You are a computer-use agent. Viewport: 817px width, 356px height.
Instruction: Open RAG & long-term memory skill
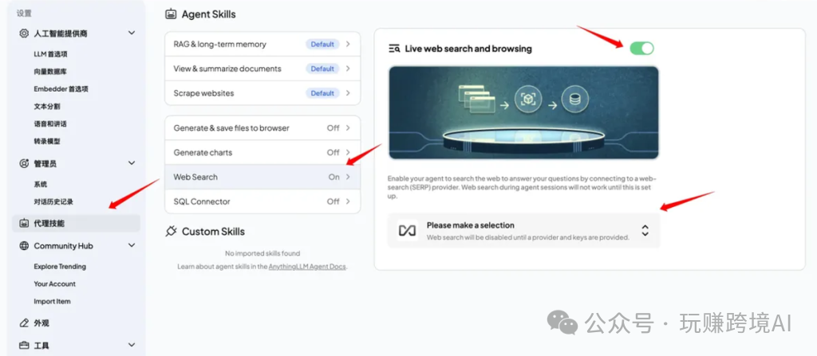point(262,45)
